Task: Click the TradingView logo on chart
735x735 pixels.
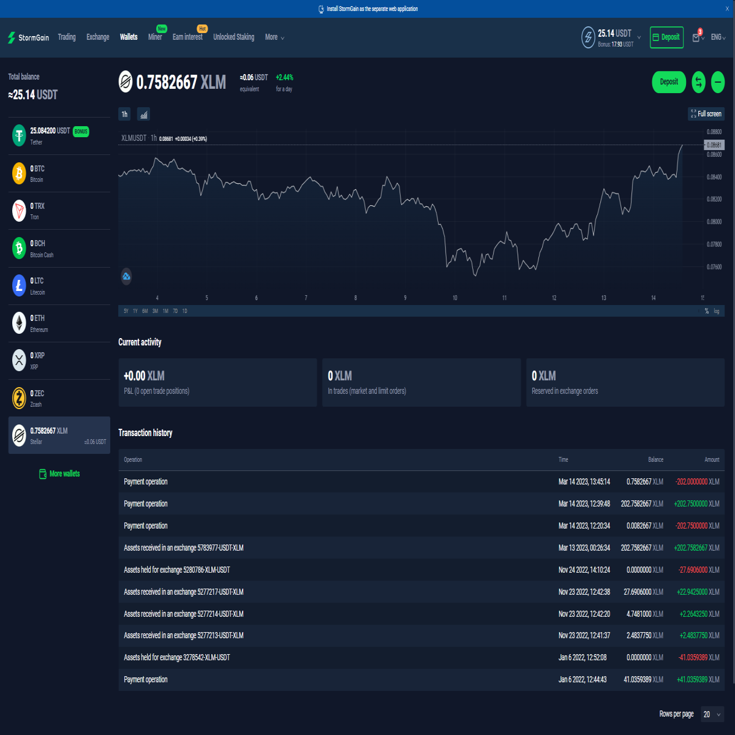Action: [x=126, y=276]
